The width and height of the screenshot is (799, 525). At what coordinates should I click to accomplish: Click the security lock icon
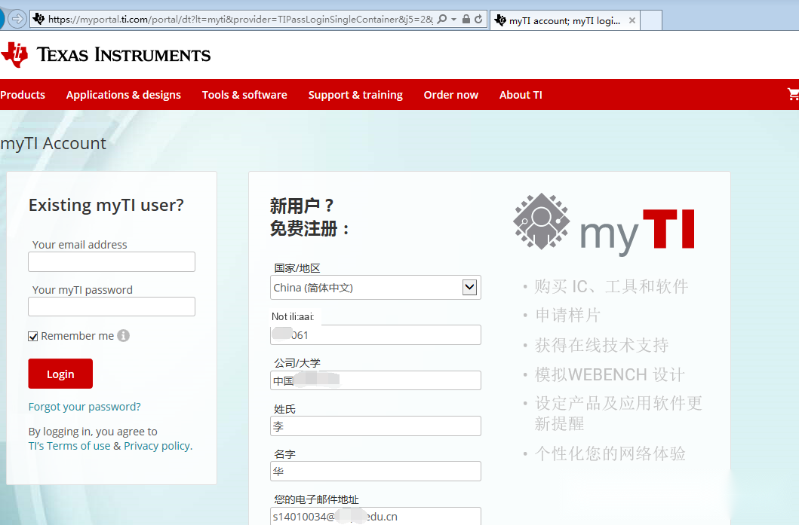pyautogui.click(x=466, y=20)
